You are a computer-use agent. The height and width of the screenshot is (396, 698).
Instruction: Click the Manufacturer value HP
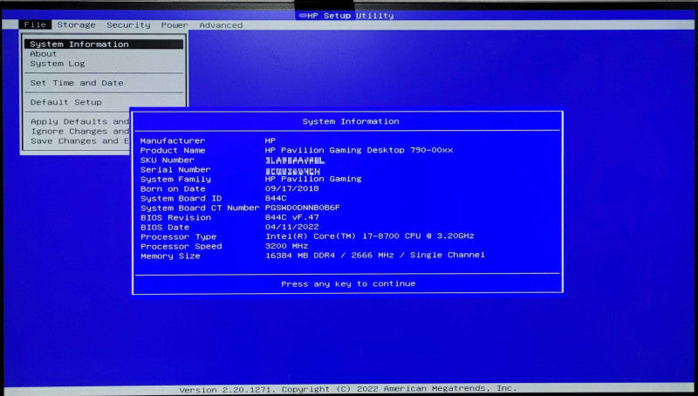point(270,140)
